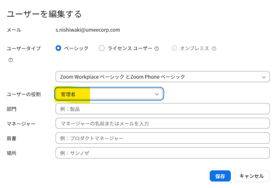Focus the 部門 input field
The image size is (276, 188).
point(162,109)
